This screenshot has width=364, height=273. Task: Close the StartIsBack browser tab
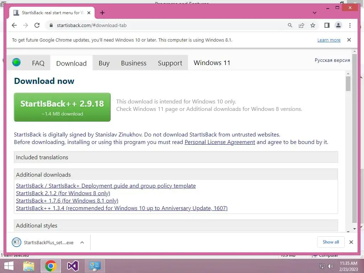[x=89, y=13]
